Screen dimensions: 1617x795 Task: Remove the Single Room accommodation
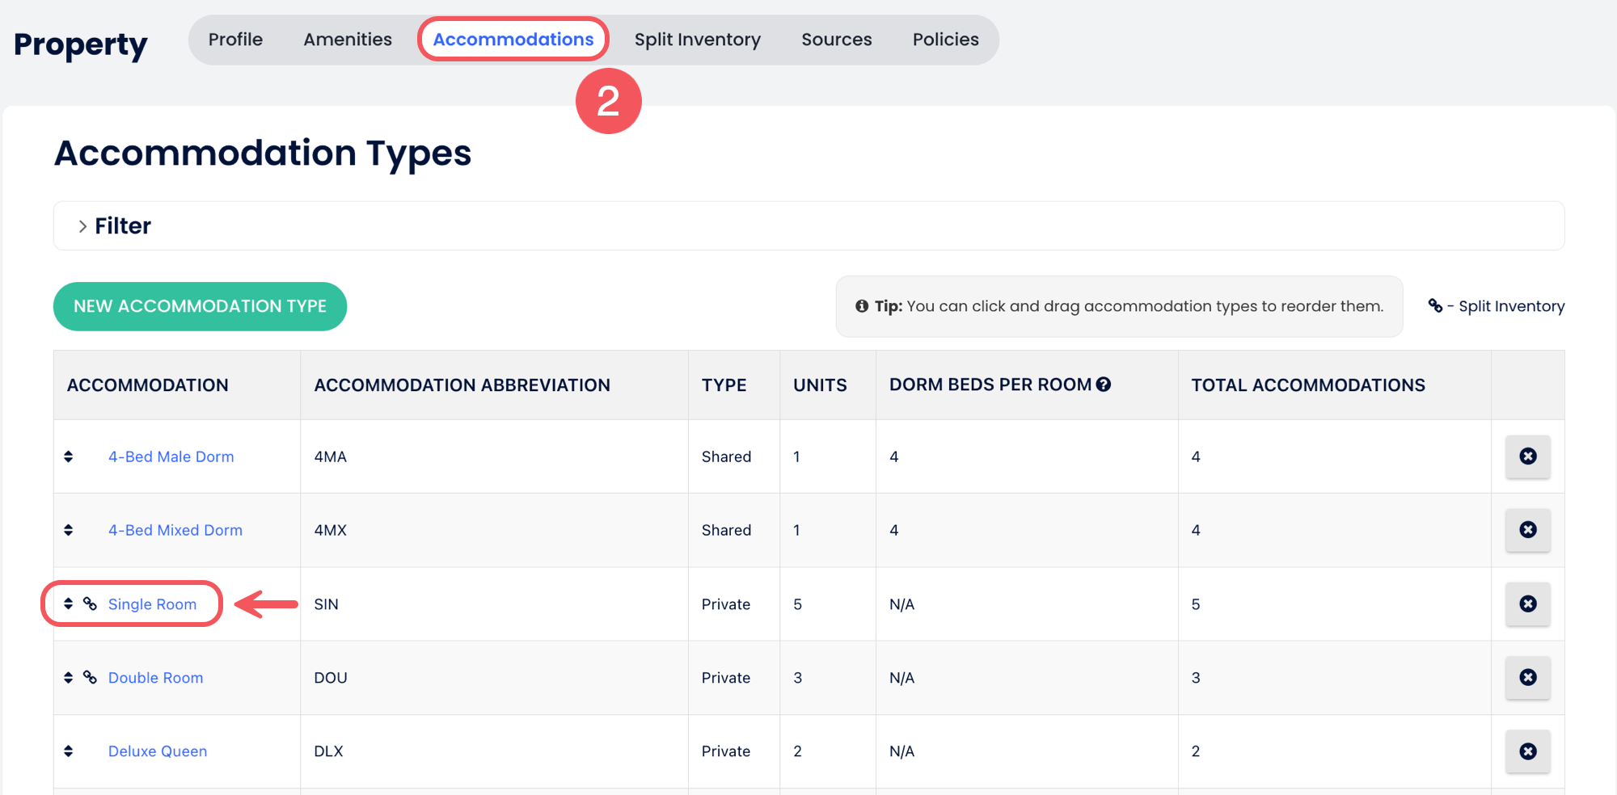[x=1527, y=604]
